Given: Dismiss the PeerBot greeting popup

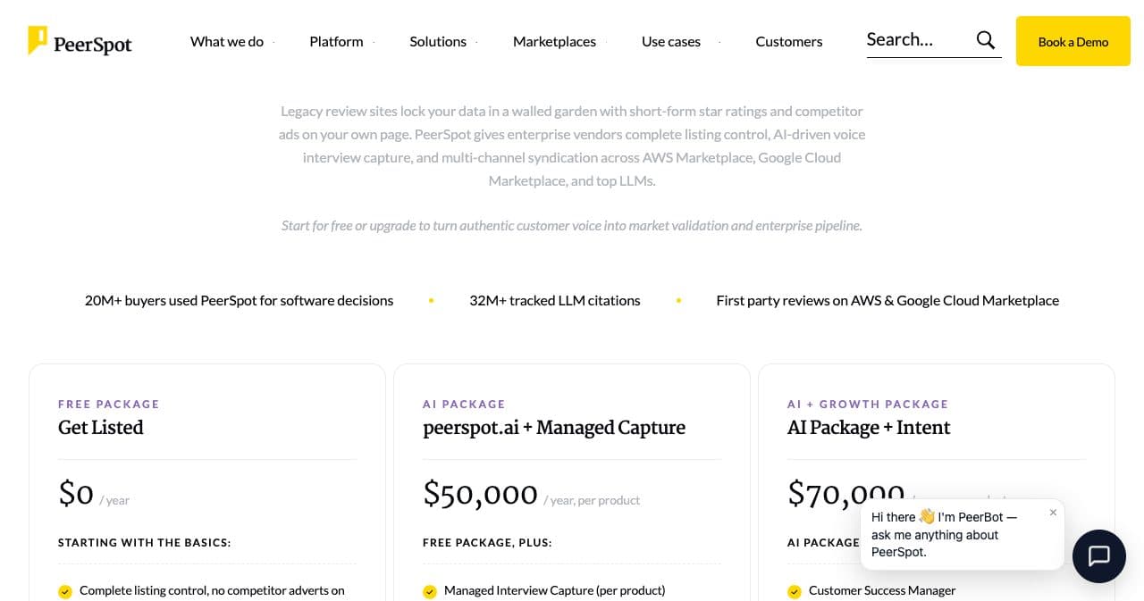Looking at the screenshot, I should (x=1053, y=513).
